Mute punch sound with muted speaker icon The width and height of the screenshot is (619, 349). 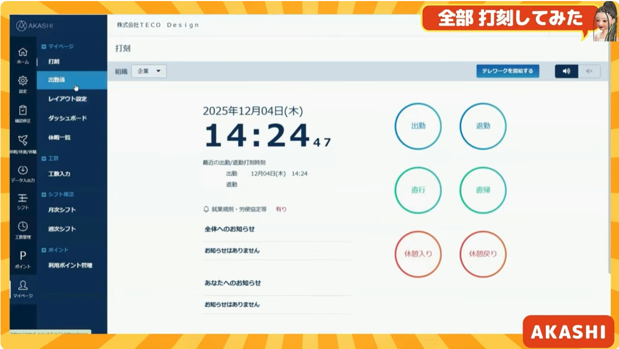(x=589, y=71)
